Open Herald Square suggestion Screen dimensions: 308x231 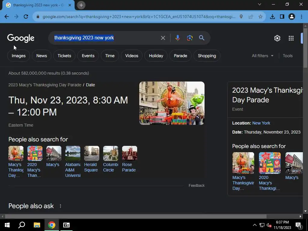tap(91, 159)
